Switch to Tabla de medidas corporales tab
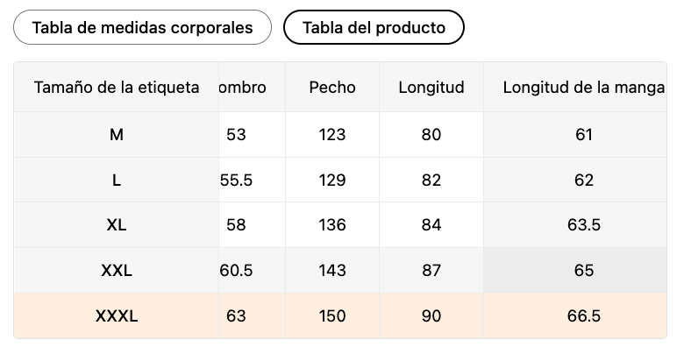The image size is (691, 354). (x=142, y=27)
